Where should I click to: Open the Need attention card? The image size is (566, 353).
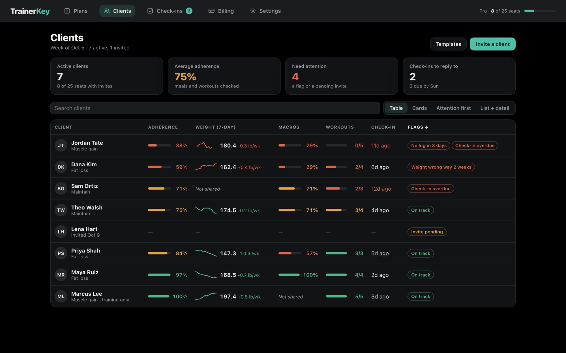(342, 76)
